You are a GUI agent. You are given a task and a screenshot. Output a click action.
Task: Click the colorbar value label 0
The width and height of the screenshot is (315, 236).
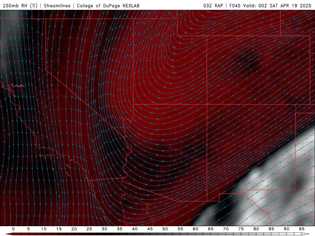click(13, 229)
